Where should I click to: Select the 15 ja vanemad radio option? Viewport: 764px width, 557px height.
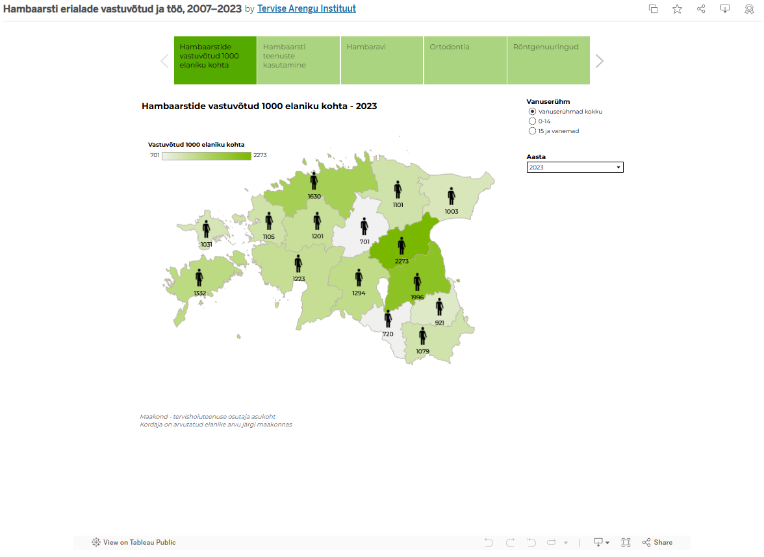tap(533, 131)
